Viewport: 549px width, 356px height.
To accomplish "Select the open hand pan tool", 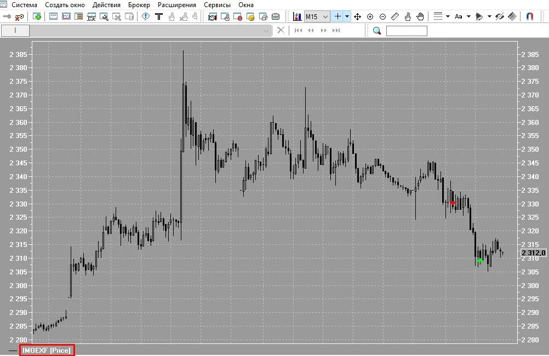I will click(x=420, y=16).
